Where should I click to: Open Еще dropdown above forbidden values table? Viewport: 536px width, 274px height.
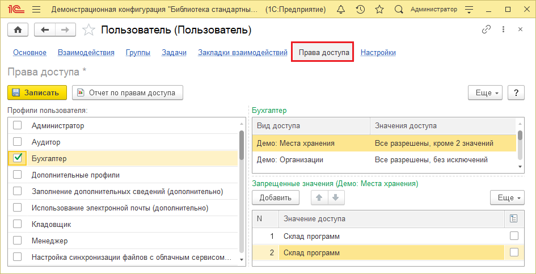pos(507,198)
